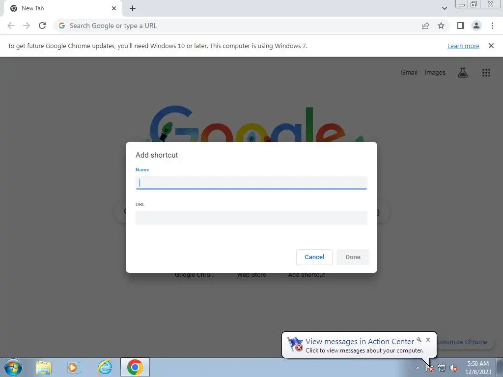
Task: Click the Chrome taskbar icon
Action: [x=135, y=367]
